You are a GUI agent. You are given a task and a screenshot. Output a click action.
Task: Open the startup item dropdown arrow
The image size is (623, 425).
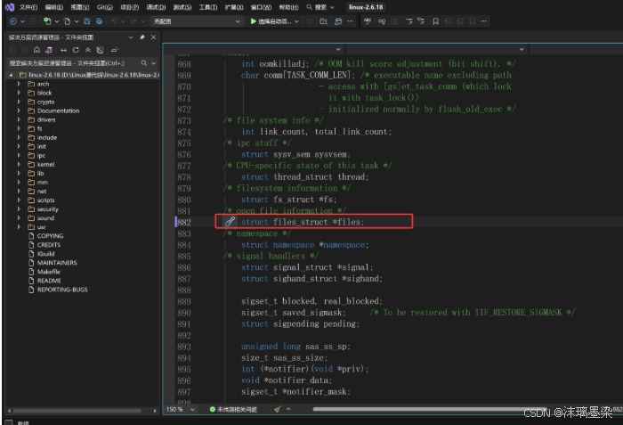296,21
